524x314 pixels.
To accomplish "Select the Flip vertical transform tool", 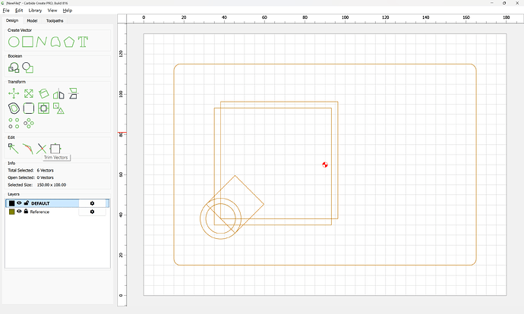I will pos(73,93).
